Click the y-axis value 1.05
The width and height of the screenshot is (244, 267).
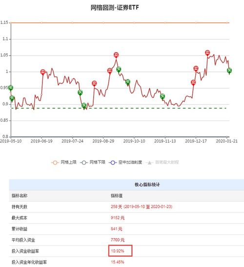click(4, 55)
